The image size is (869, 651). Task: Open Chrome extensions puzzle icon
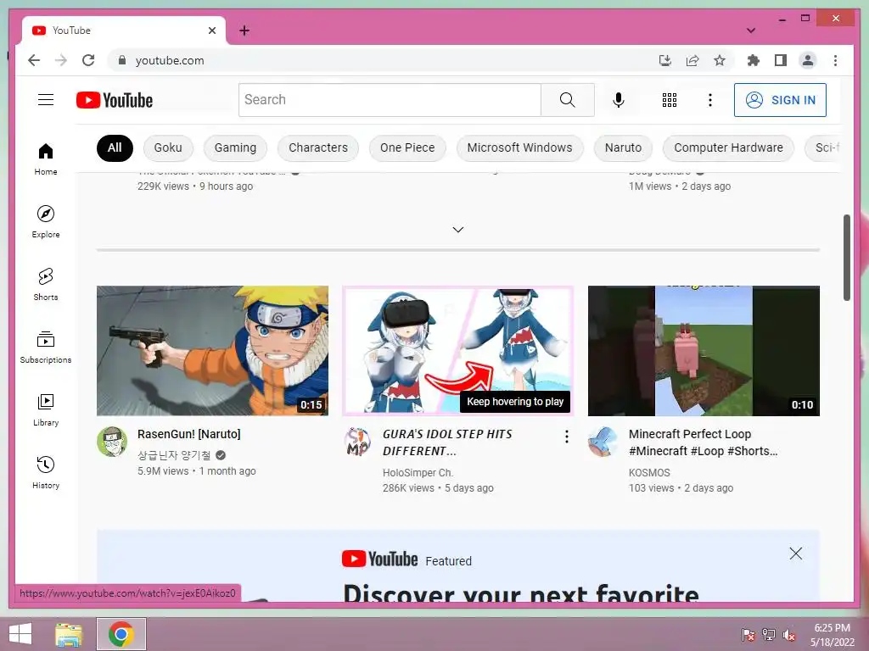tap(754, 60)
